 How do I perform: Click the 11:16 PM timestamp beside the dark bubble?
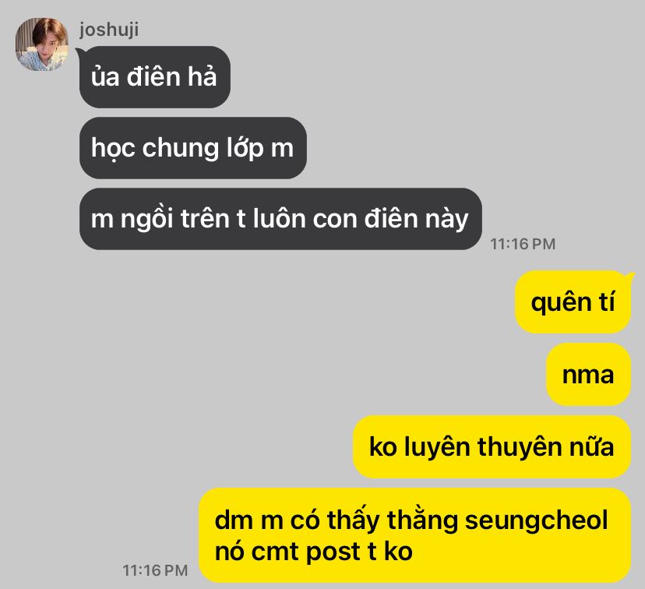click(523, 244)
